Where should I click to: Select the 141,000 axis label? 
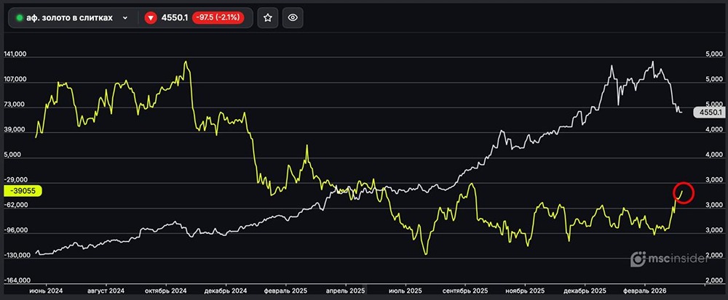click(15, 54)
